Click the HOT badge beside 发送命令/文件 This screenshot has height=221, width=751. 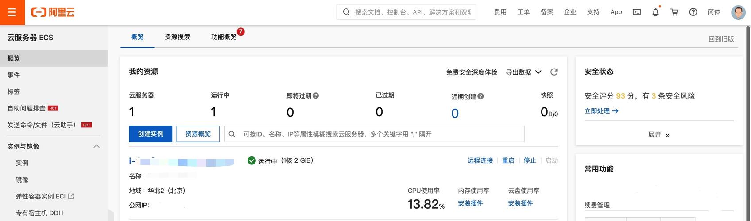[87, 125]
